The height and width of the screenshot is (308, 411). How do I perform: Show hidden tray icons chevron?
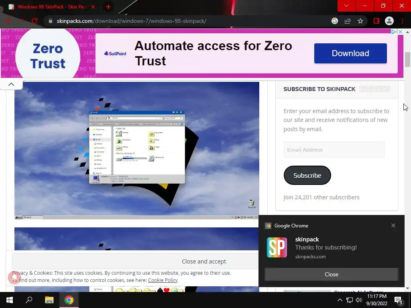(340, 300)
